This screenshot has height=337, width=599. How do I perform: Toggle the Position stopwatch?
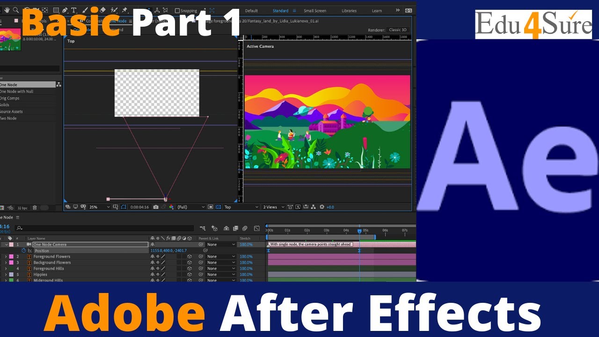pos(24,250)
